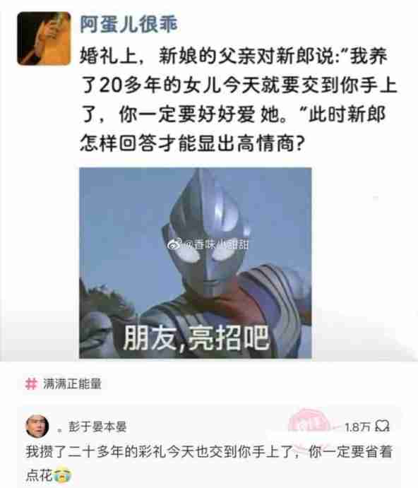Click the username 阿蛋儿很乖
This screenshot has height=488, width=418.
pyautogui.click(x=129, y=24)
